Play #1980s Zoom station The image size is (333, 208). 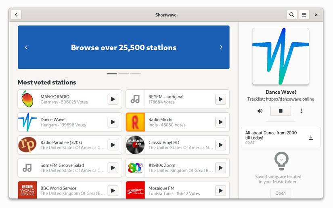pos(221,168)
